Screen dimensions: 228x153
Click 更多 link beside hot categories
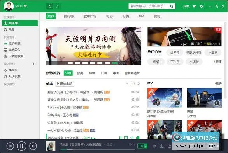click(x=218, y=62)
